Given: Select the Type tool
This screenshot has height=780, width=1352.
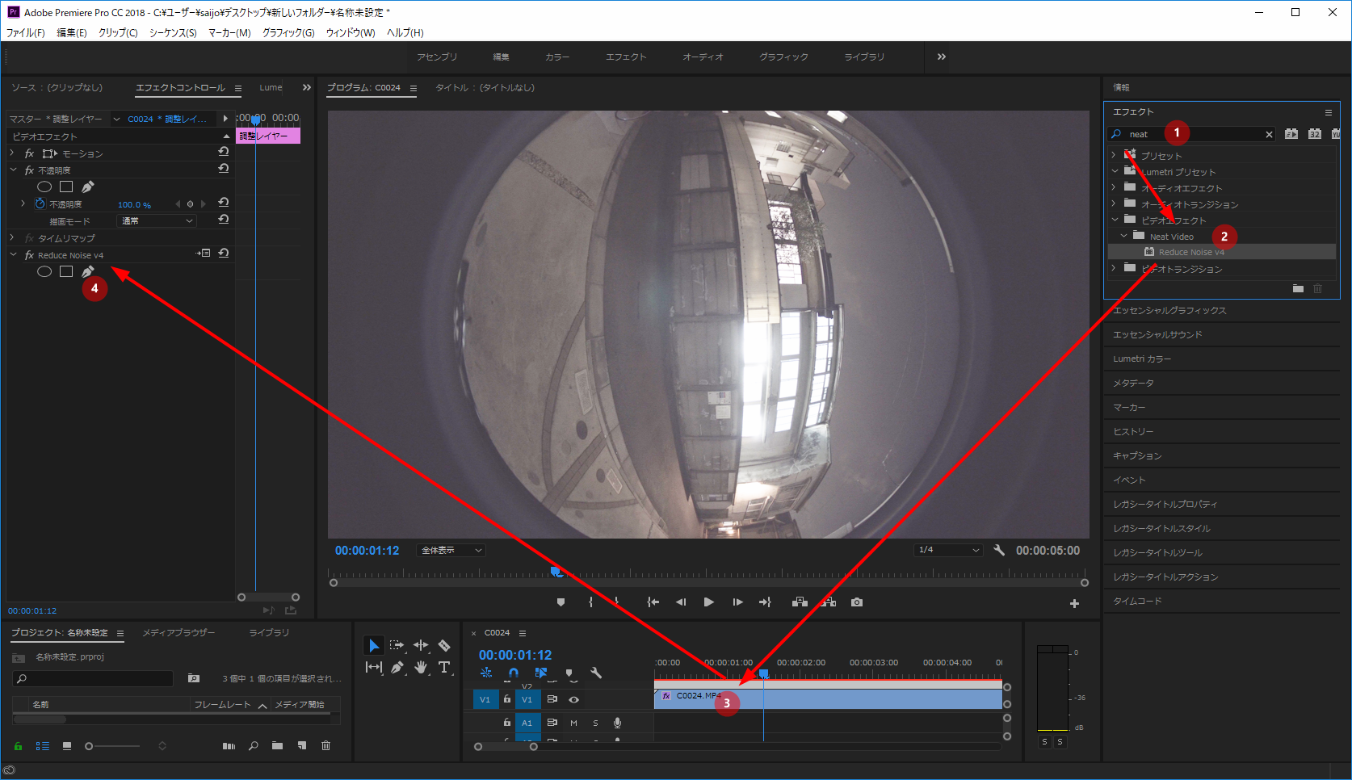Looking at the screenshot, I should (444, 667).
